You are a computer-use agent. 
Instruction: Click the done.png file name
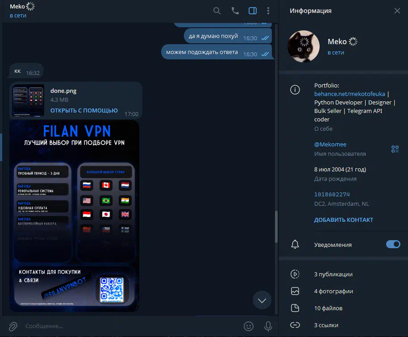63,91
